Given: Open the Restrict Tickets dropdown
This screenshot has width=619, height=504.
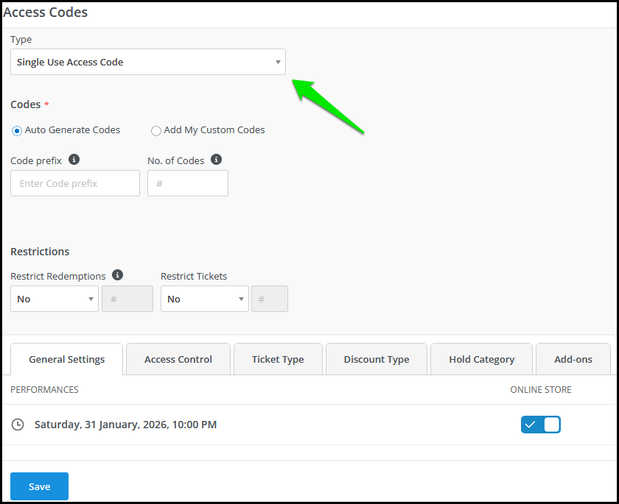Looking at the screenshot, I should [x=205, y=299].
